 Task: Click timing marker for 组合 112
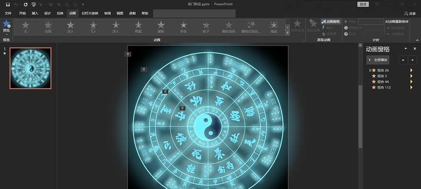click(x=412, y=87)
